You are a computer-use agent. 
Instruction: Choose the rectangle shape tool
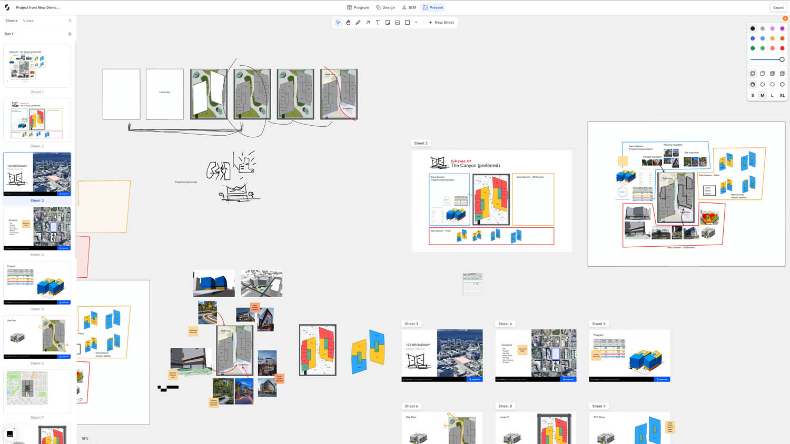pyautogui.click(x=407, y=23)
